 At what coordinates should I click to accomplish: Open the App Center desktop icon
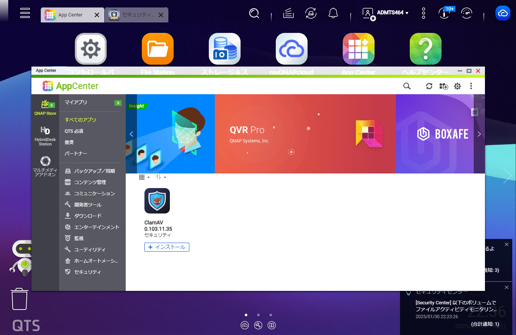point(358,49)
